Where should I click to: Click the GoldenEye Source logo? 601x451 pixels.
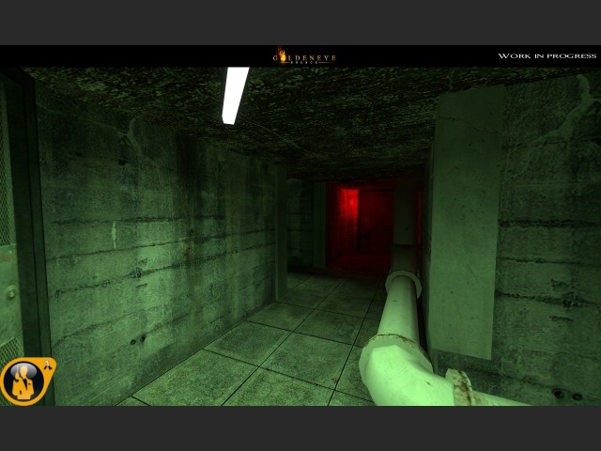tap(304, 56)
